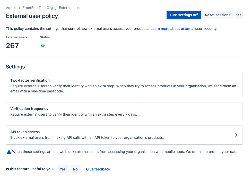Click the arrow on API token access
Viewport: 252px width, 180px height.
(x=236, y=135)
